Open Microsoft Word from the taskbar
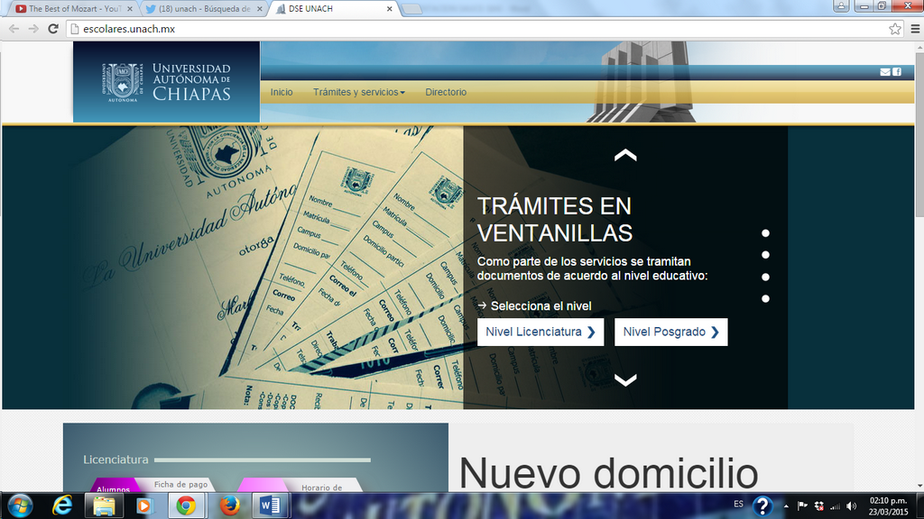 270,506
